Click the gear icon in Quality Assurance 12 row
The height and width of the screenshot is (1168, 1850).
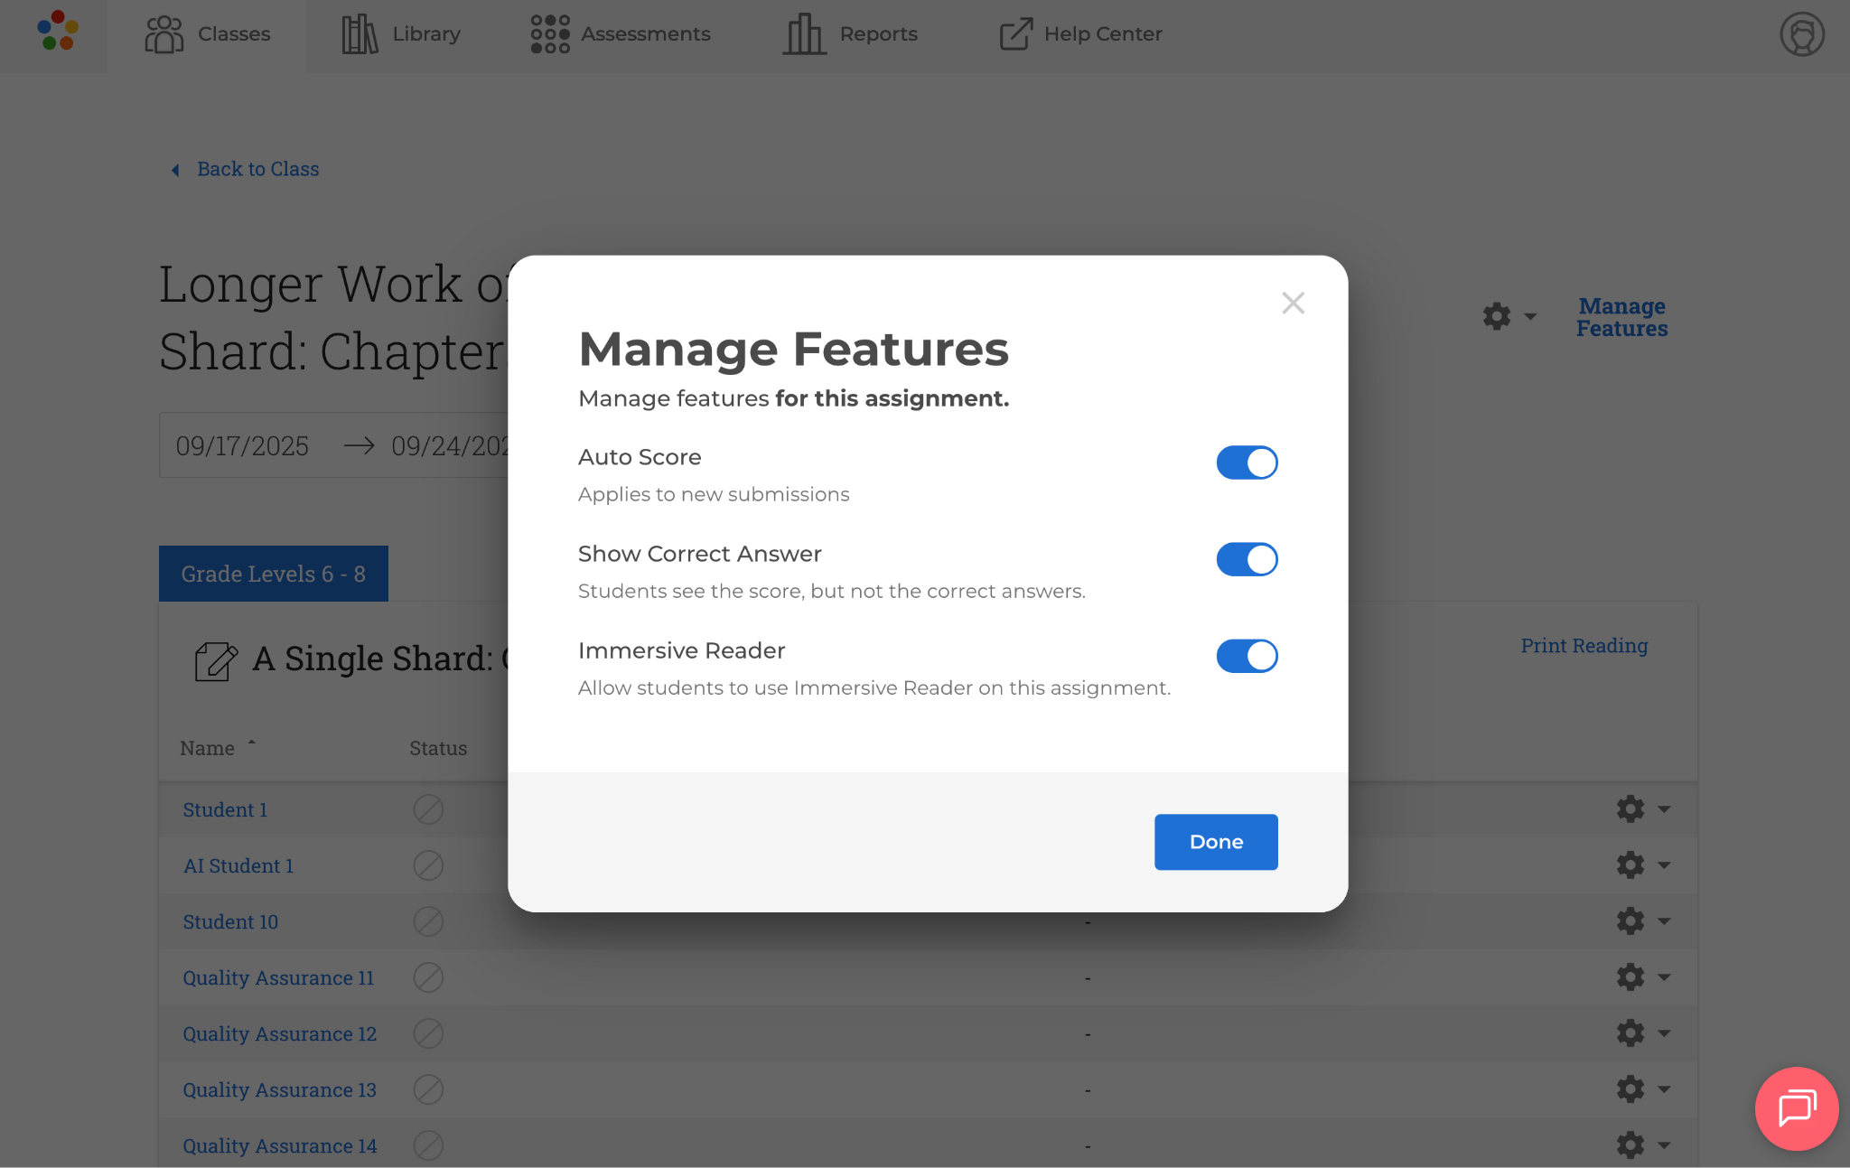pos(1630,1033)
